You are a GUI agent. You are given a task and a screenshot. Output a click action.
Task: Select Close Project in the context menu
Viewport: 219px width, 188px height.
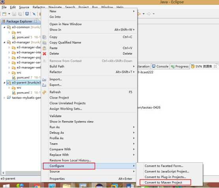(89, 98)
